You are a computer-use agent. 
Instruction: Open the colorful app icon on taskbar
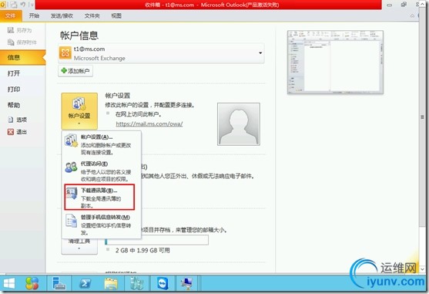pos(32,283)
